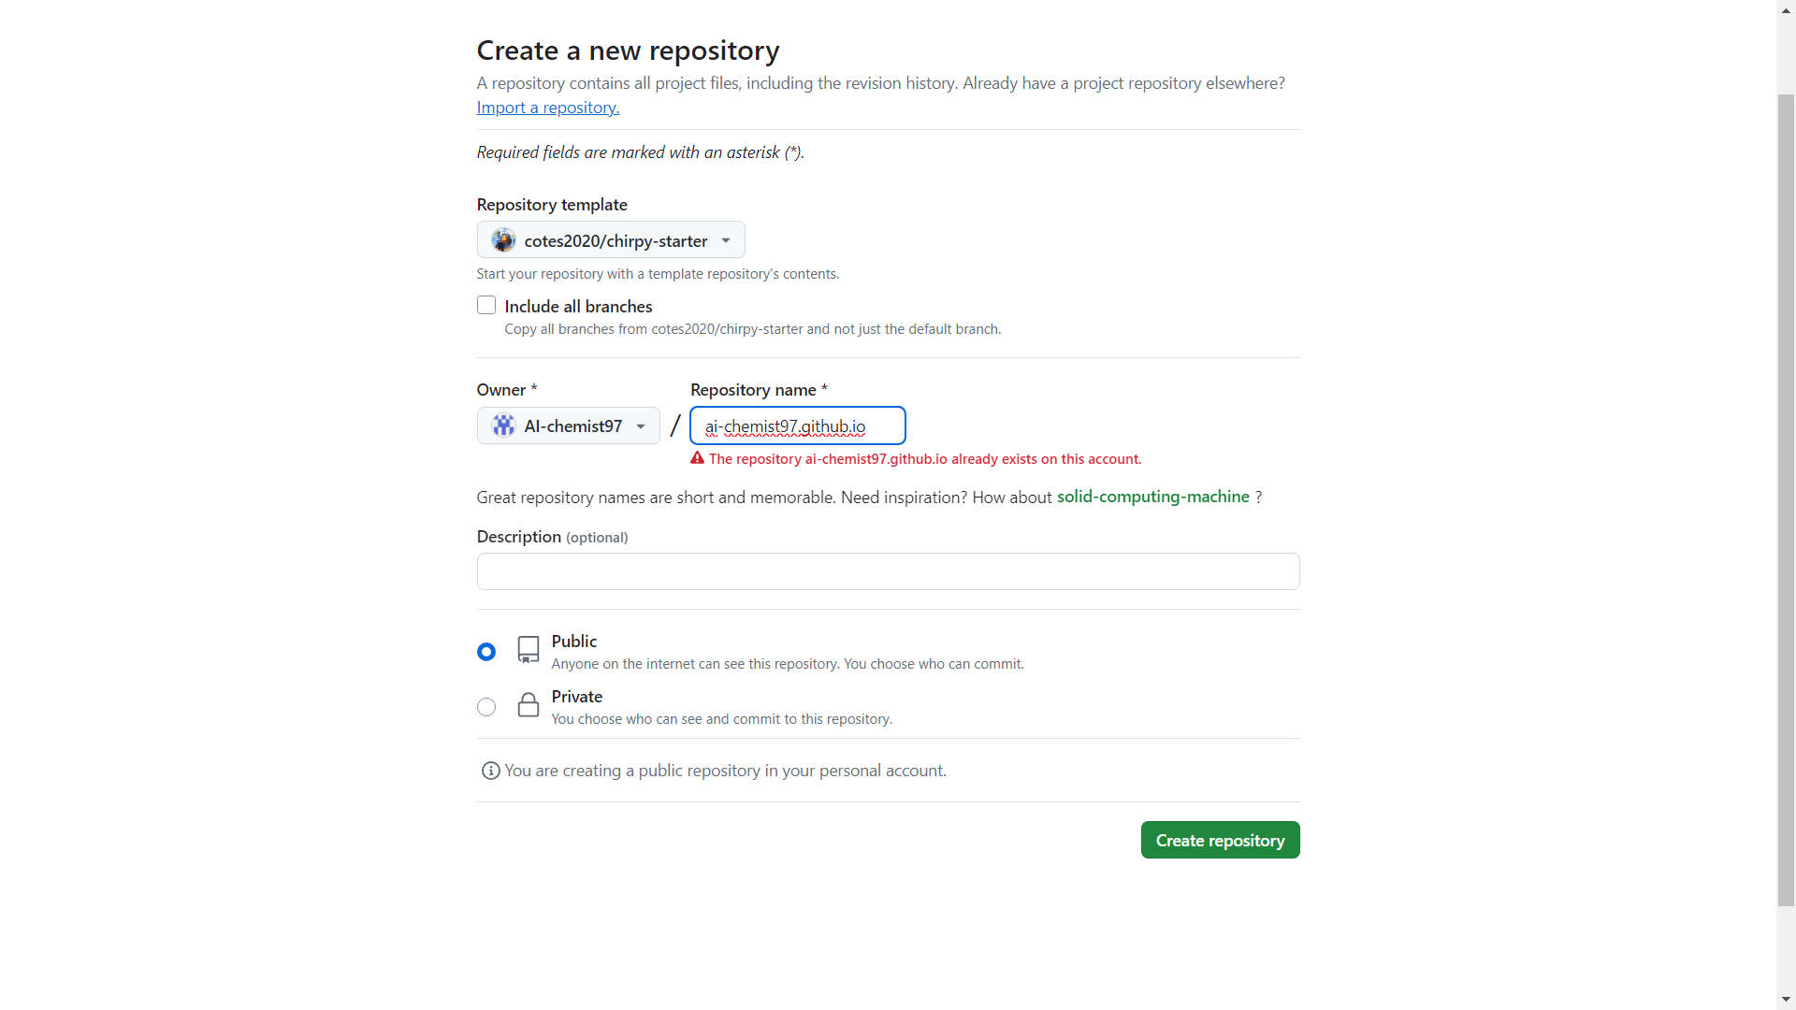Open the Owner AI-chemist97 dropdown
Image resolution: width=1796 pixels, height=1010 pixels.
[x=569, y=426]
